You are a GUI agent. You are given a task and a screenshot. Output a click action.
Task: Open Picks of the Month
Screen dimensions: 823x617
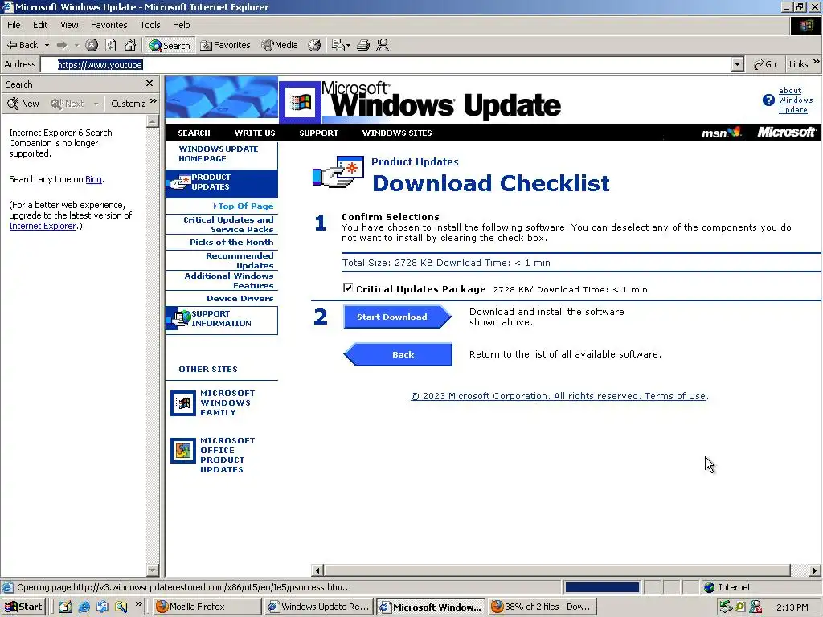coord(231,243)
